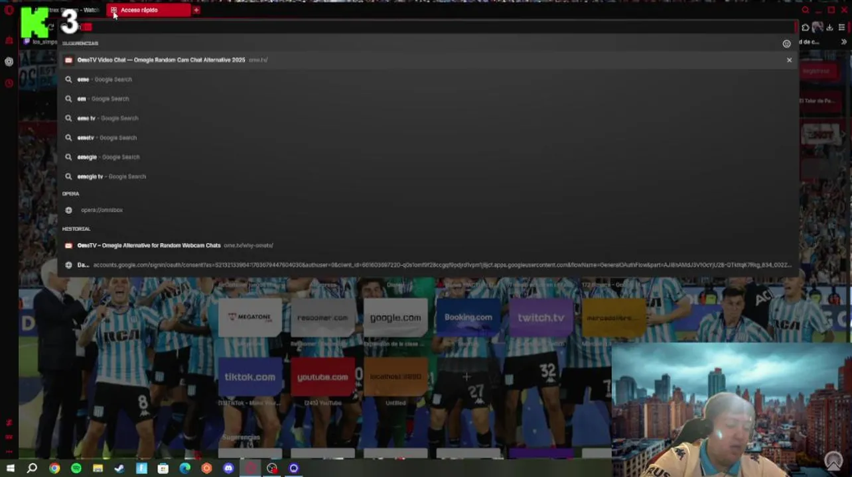Image resolution: width=852 pixels, height=477 pixels.
Task: Open Discord from taskbar
Action: (228, 468)
